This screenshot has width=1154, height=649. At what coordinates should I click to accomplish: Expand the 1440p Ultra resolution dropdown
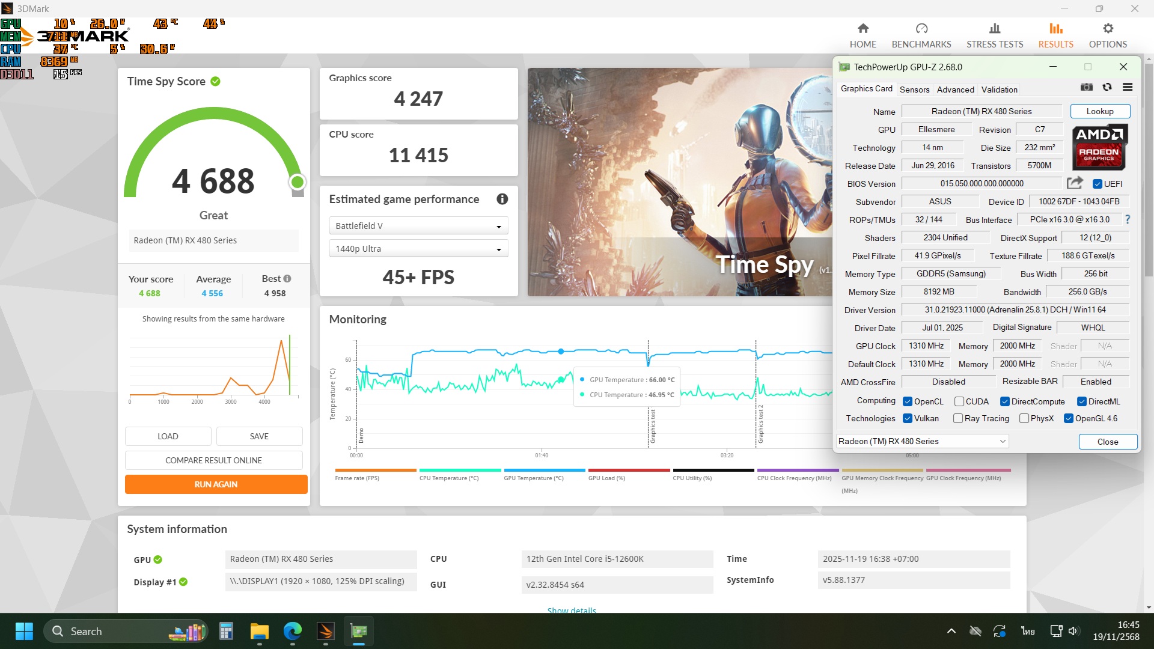(418, 249)
